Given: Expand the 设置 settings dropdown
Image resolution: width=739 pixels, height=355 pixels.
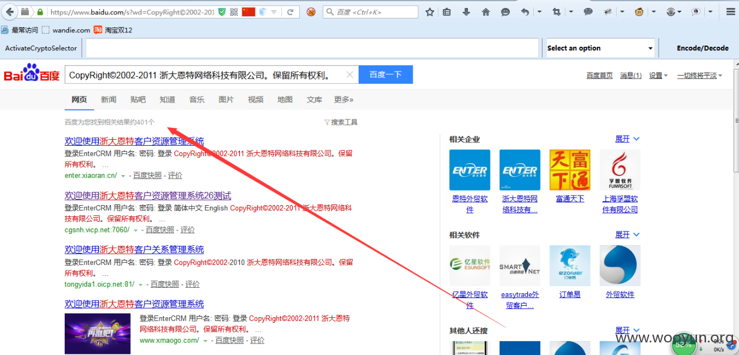Looking at the screenshot, I should pos(659,76).
